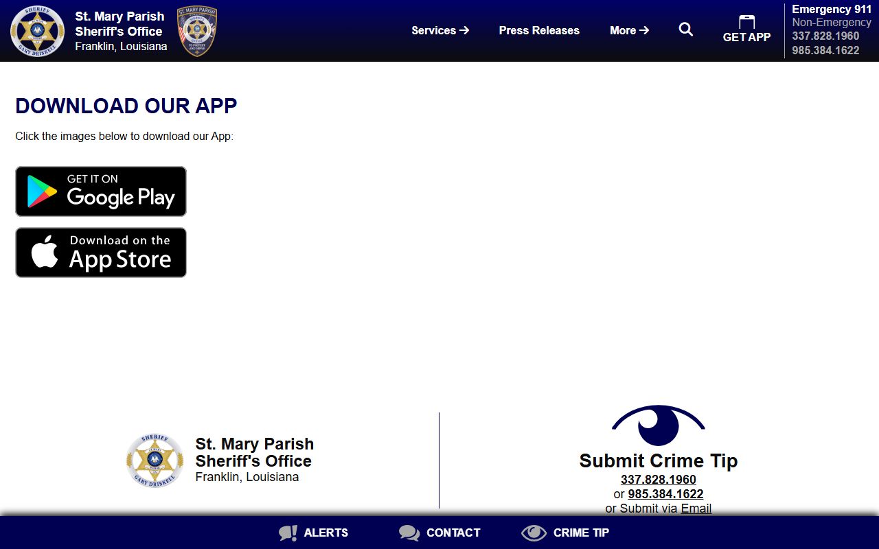Open Press Releases page
The height and width of the screenshot is (549, 879).
point(539,30)
